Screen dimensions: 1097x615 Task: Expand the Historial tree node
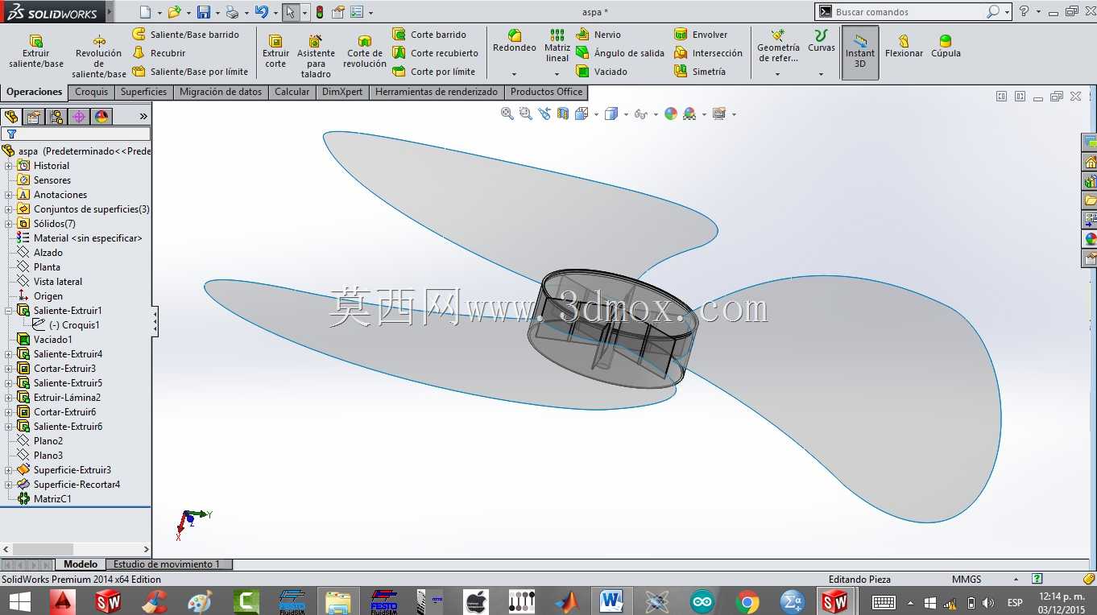(x=9, y=166)
